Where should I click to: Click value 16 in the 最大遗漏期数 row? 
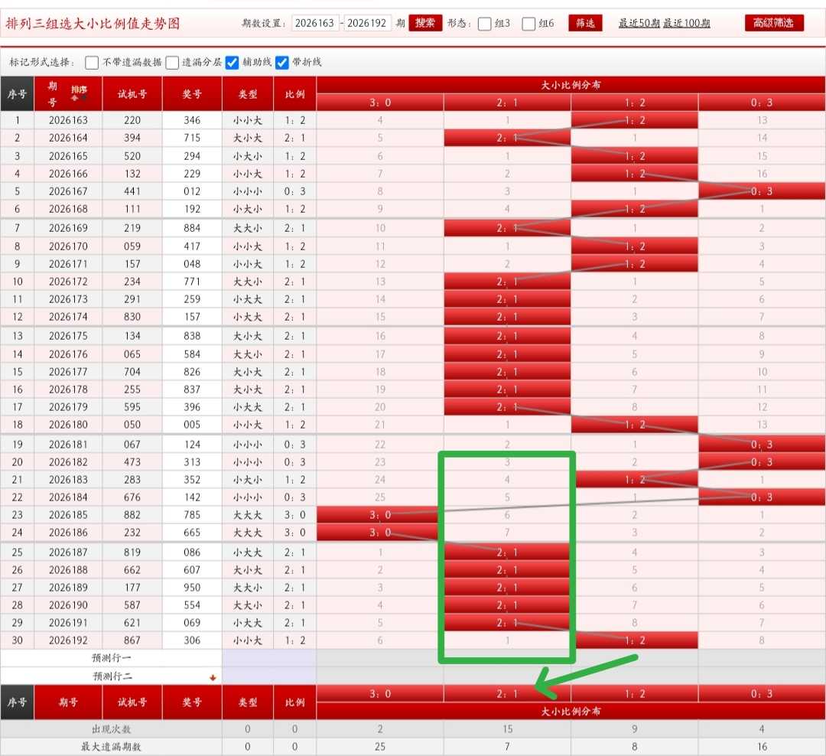(762, 747)
